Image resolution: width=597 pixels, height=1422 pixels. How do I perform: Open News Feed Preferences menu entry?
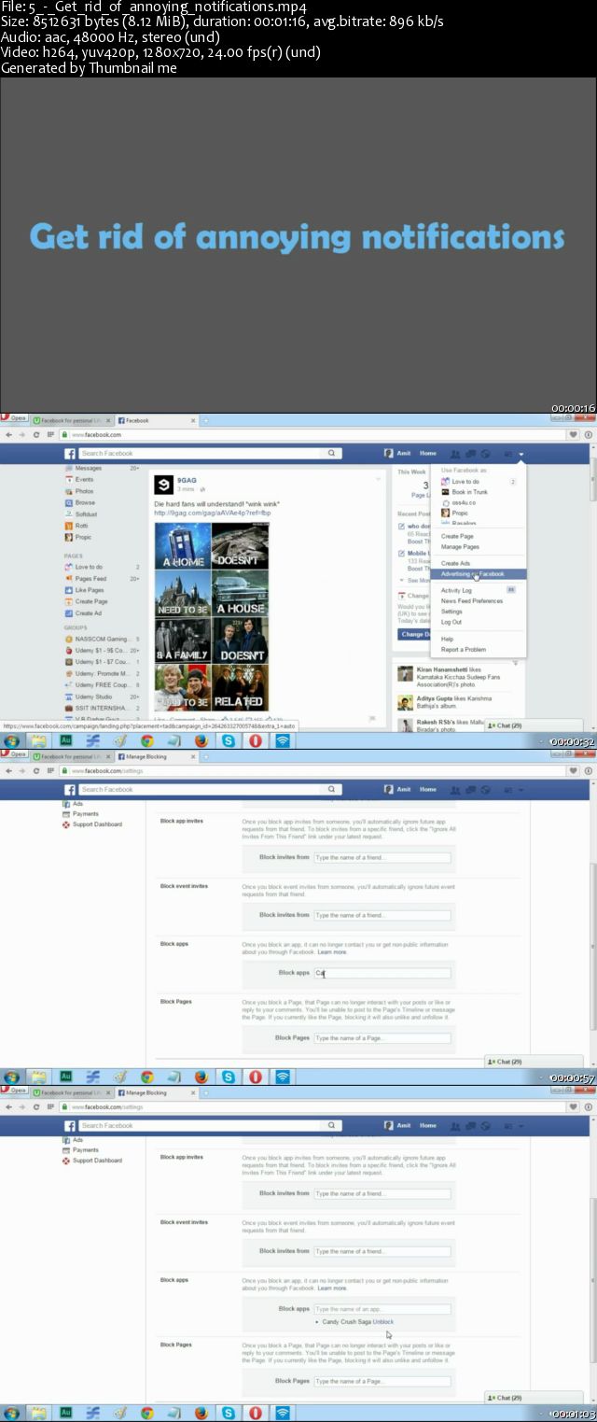click(x=472, y=601)
